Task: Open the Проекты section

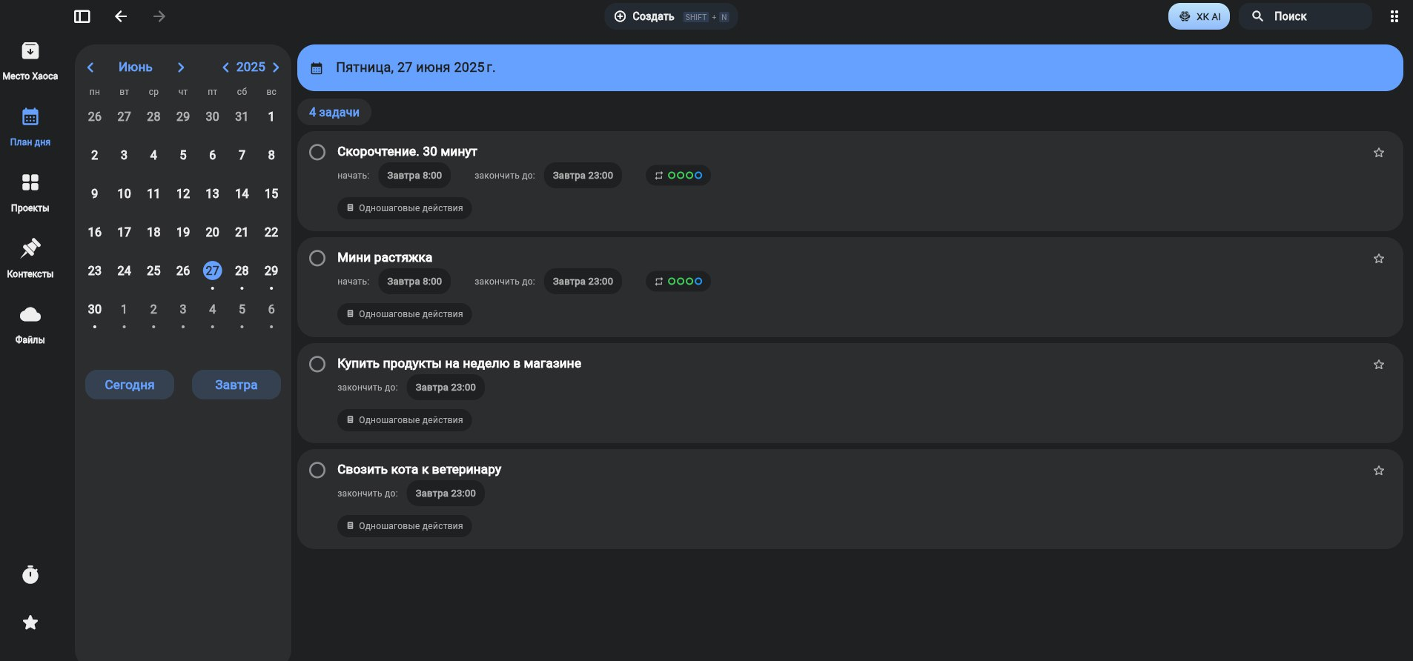Action: pyautogui.click(x=30, y=191)
